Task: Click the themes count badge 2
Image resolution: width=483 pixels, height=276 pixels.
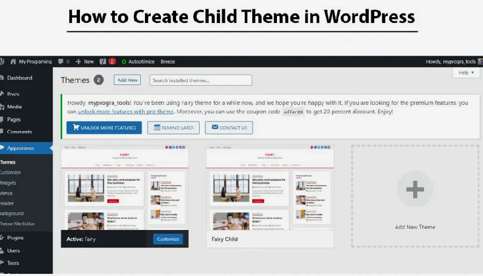Action: pos(99,80)
